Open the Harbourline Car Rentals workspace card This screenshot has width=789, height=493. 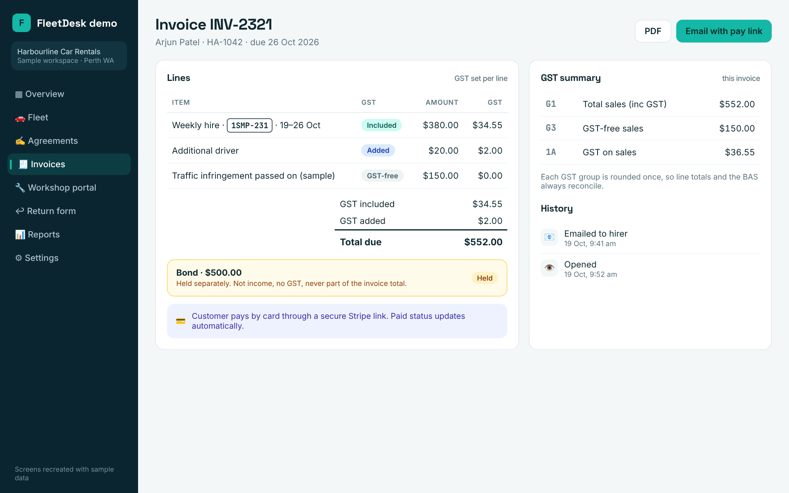pyautogui.click(x=69, y=56)
